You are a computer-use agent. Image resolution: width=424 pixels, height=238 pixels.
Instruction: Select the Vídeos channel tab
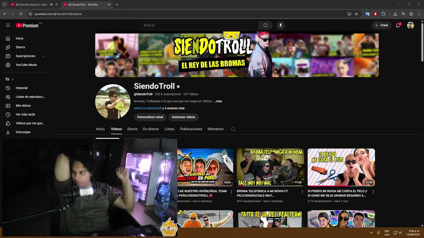[x=116, y=129]
